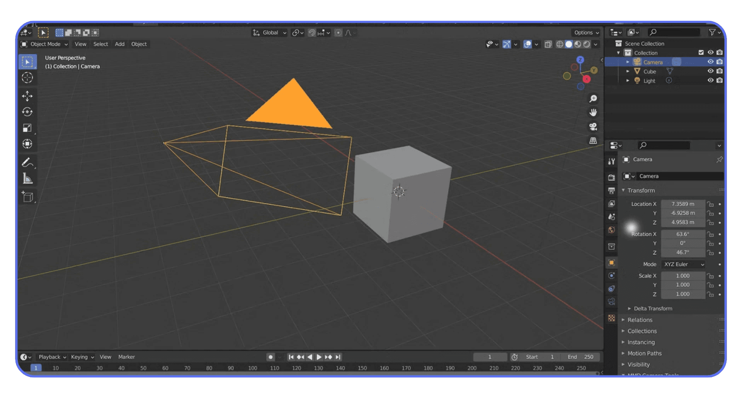Open the Render properties tab
The height and width of the screenshot is (399, 742).
(x=611, y=177)
